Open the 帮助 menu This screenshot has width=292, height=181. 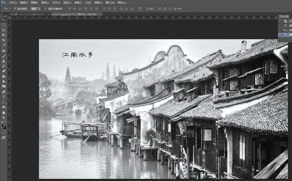coord(122,2)
